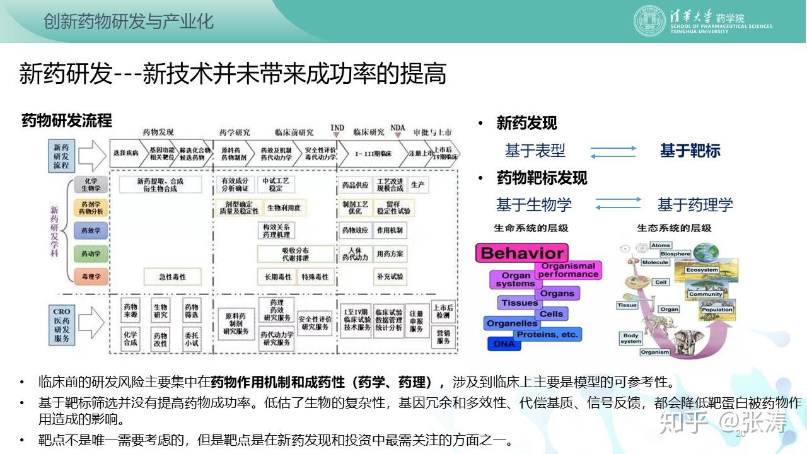Click the green 药动学 discipline box
The height and width of the screenshot is (454, 807).
pos(91,254)
